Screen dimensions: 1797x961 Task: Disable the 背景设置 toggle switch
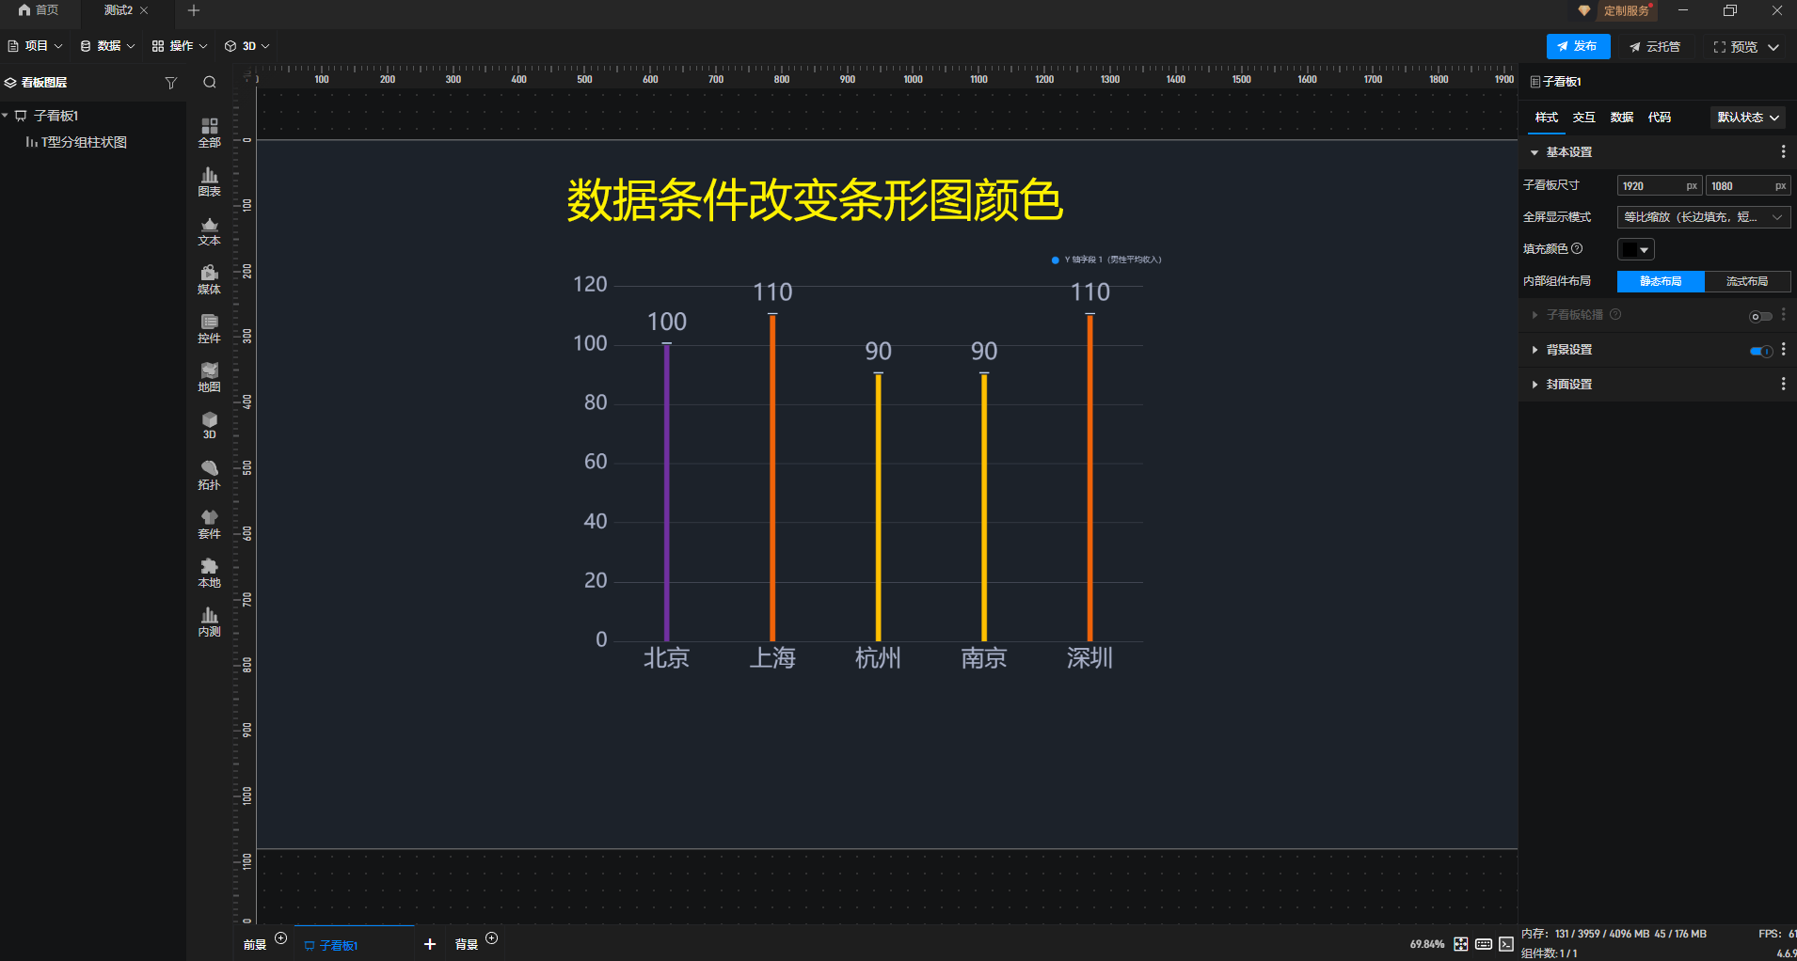point(1761,350)
